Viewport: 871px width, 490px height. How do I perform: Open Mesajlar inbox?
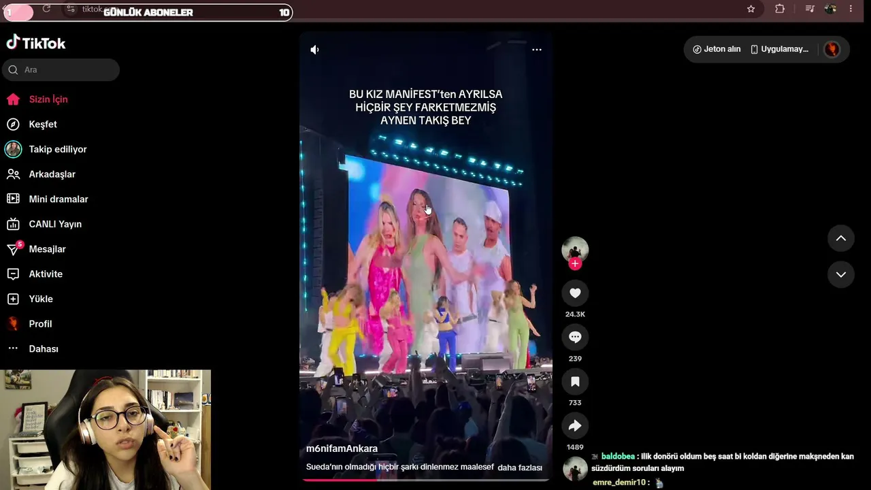point(47,249)
